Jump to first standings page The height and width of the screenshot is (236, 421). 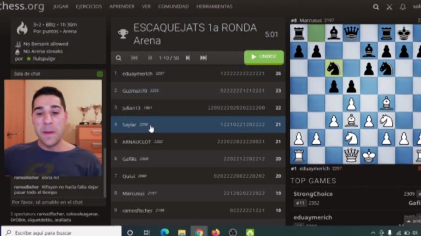[134, 58]
